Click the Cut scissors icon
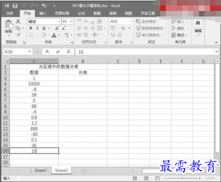The image size is (221, 182). tap(18, 21)
